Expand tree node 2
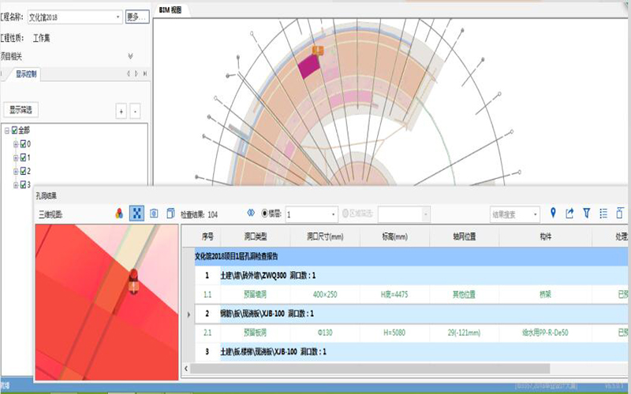 [x=15, y=172]
